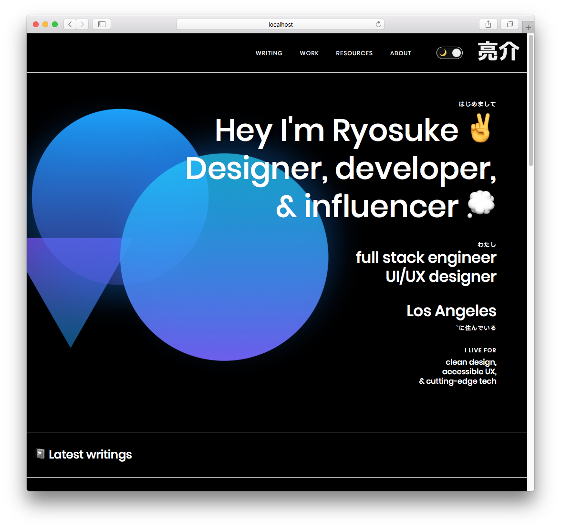The width and height of the screenshot is (561, 529).
Task: Open the WORK section
Action: click(309, 53)
